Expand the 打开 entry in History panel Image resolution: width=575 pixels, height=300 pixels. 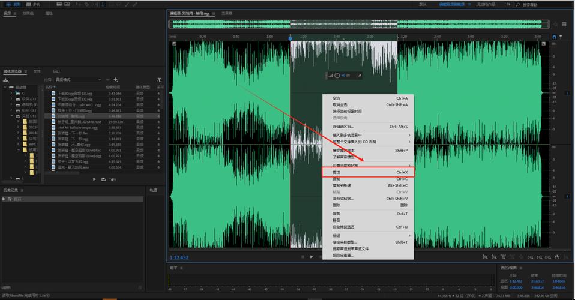(4, 199)
